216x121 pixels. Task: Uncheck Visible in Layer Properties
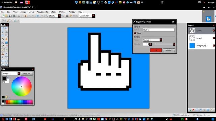tap(135, 33)
